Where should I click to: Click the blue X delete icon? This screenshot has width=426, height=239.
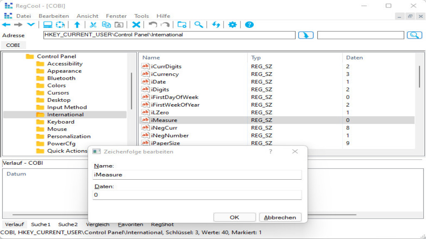pyautogui.click(x=136, y=25)
